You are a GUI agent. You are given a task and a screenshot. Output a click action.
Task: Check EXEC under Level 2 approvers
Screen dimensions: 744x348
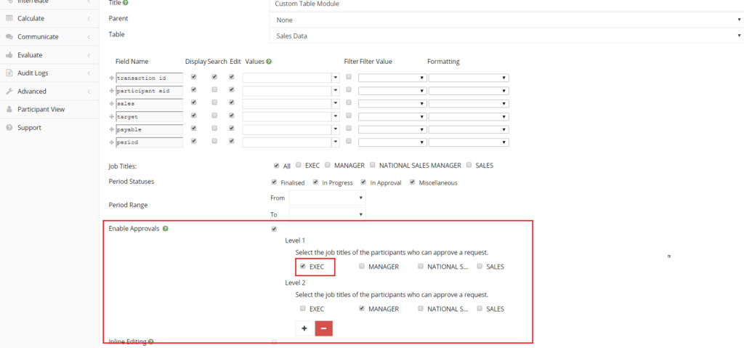coord(303,308)
